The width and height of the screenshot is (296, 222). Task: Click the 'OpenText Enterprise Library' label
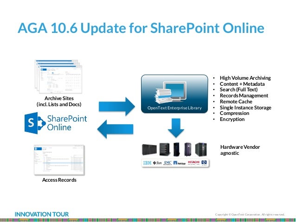174,108
